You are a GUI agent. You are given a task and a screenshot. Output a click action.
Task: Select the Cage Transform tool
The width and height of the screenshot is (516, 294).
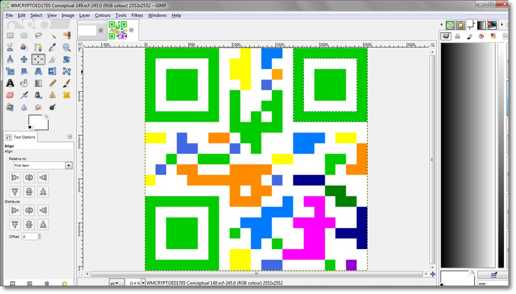(x=66, y=71)
